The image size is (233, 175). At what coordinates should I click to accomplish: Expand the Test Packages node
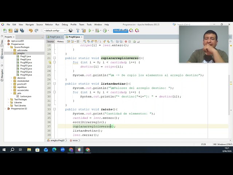tap(8, 100)
